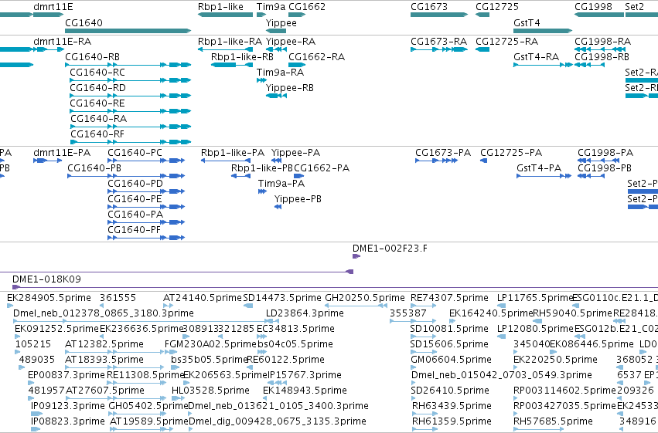The height and width of the screenshot is (433, 658).
Task: Click the Set2 gene label
Action: coord(634,7)
